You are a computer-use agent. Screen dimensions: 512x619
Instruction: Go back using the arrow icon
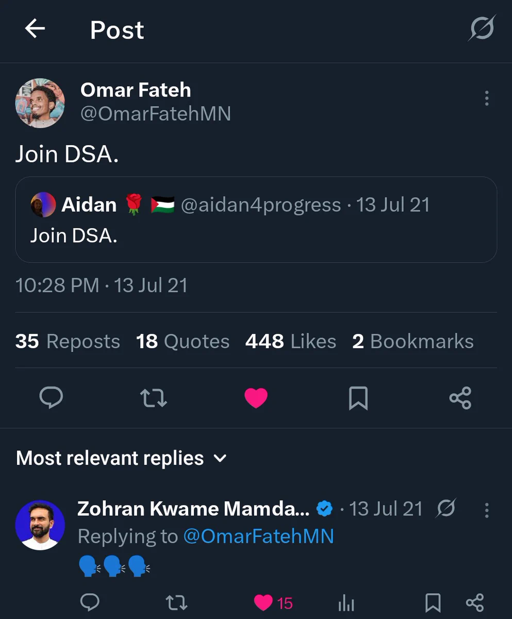[35, 29]
